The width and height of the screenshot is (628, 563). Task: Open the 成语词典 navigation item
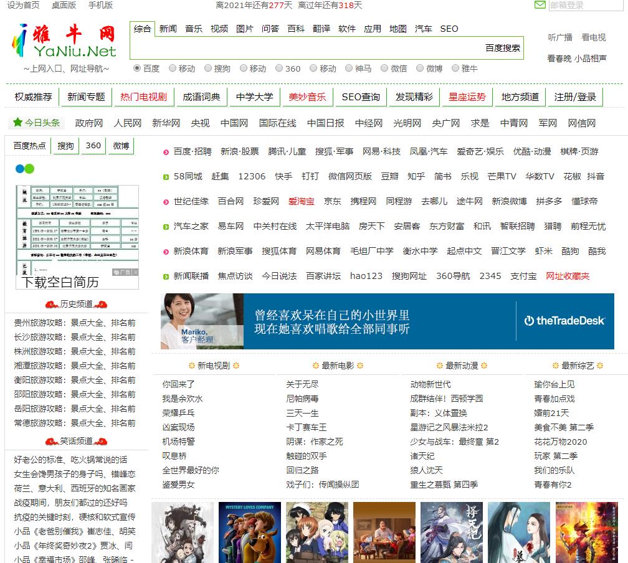(201, 97)
